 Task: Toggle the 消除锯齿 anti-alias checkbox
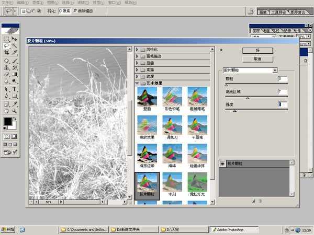[75, 10]
